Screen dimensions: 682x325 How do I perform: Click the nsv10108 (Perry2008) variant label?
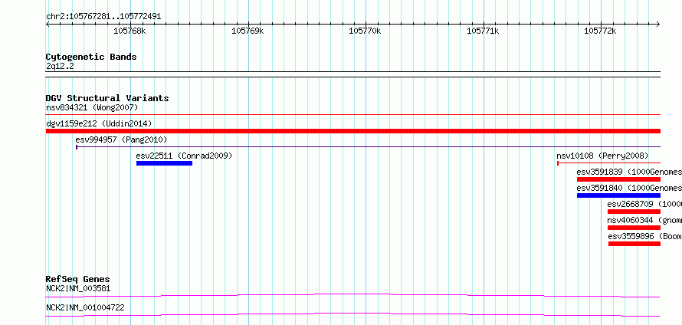(602, 156)
